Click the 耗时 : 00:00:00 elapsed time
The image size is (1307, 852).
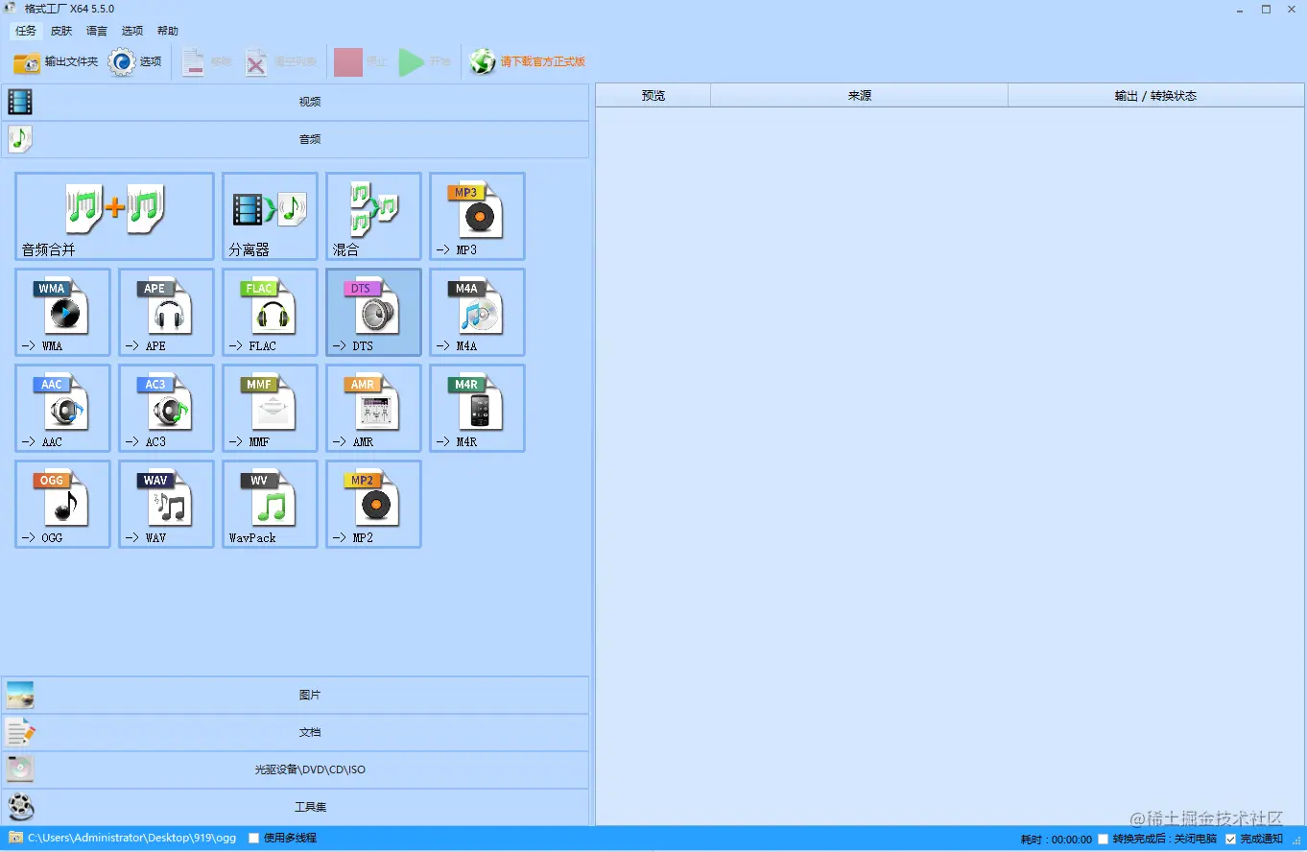(1056, 840)
